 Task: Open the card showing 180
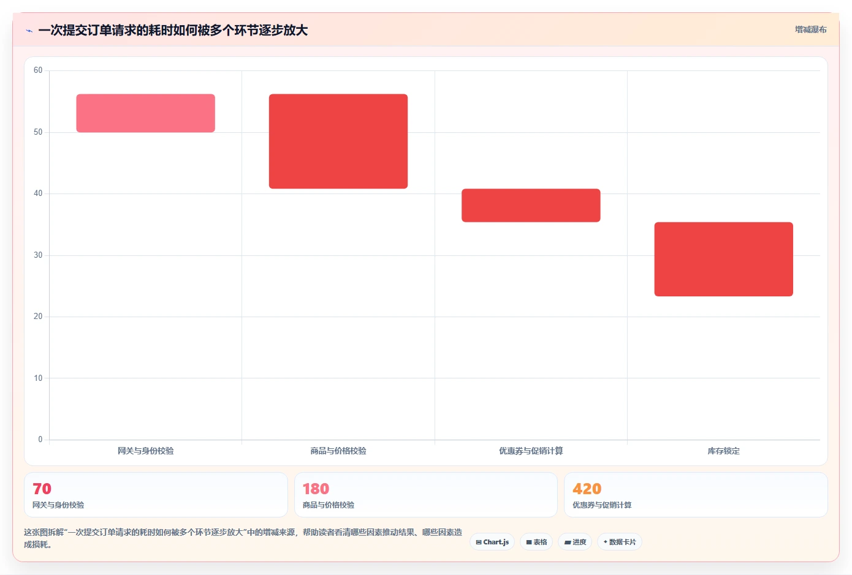pyautogui.click(x=426, y=495)
